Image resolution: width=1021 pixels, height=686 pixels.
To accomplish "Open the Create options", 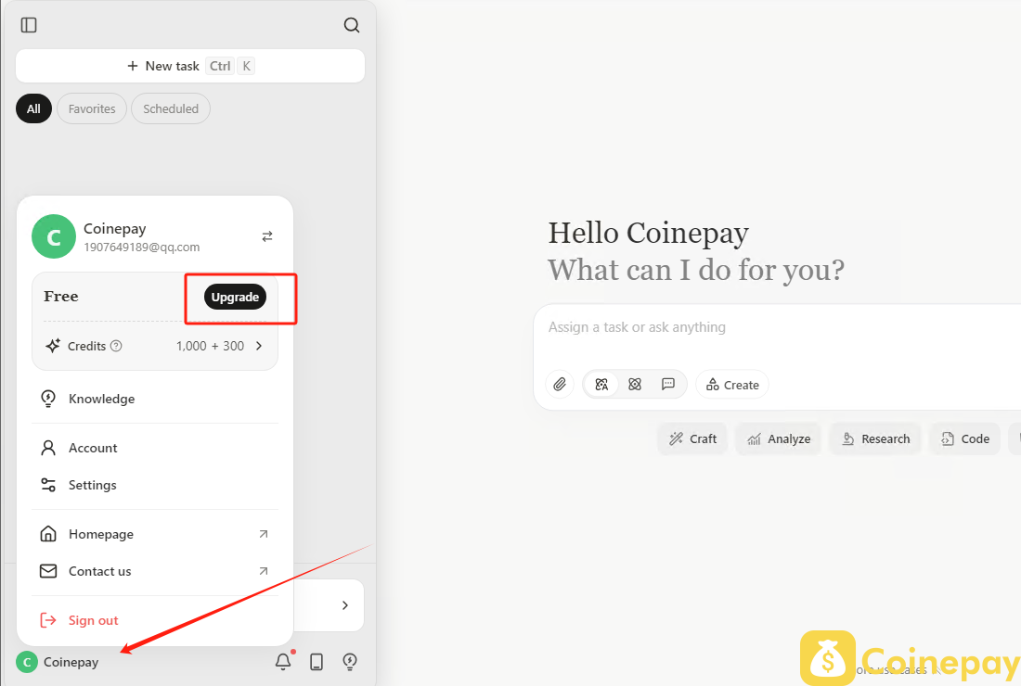I will pyautogui.click(x=732, y=385).
